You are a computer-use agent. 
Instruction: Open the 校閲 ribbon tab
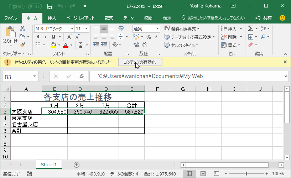(x=148, y=18)
